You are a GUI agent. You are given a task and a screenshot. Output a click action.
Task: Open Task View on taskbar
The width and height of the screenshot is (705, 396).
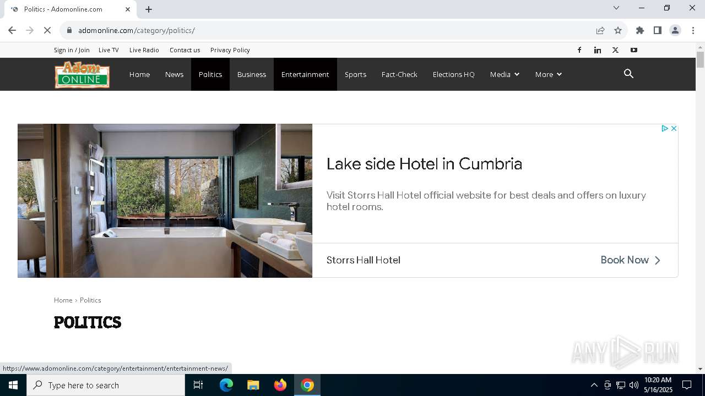198,385
